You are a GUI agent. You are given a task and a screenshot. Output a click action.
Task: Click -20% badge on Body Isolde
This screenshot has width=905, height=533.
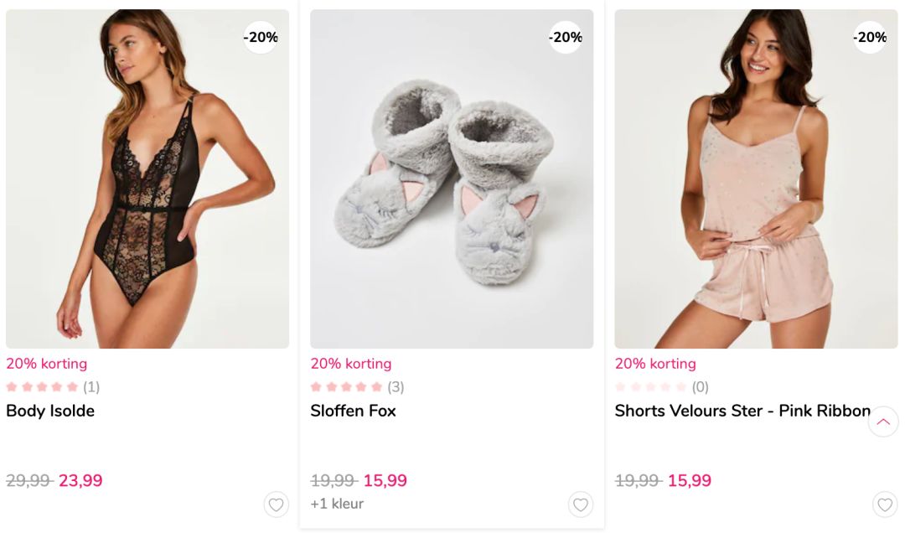coord(261,38)
